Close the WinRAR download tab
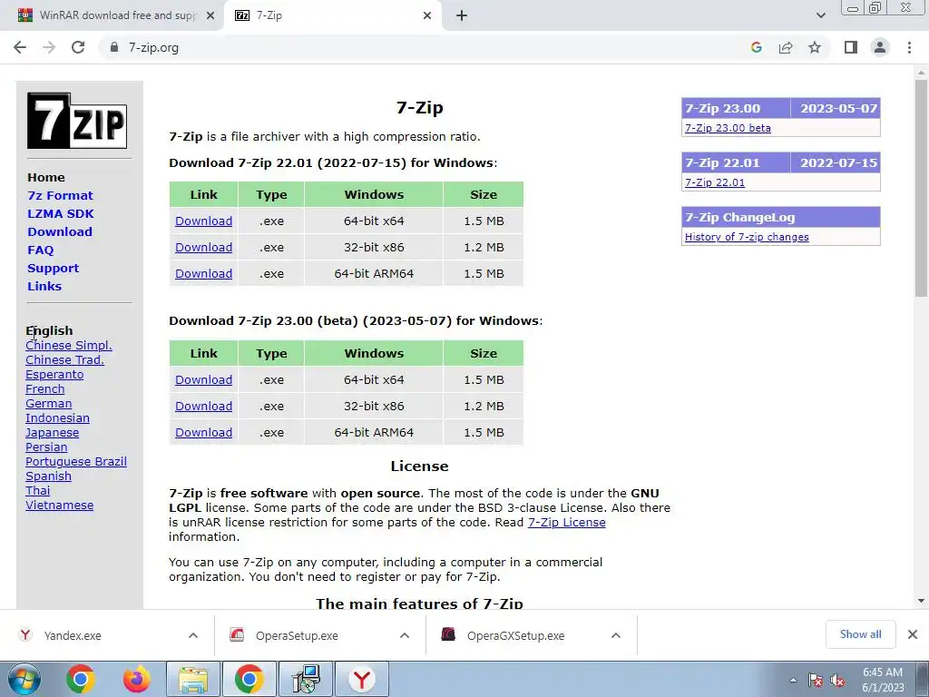The width and height of the screenshot is (929, 697). point(210,15)
